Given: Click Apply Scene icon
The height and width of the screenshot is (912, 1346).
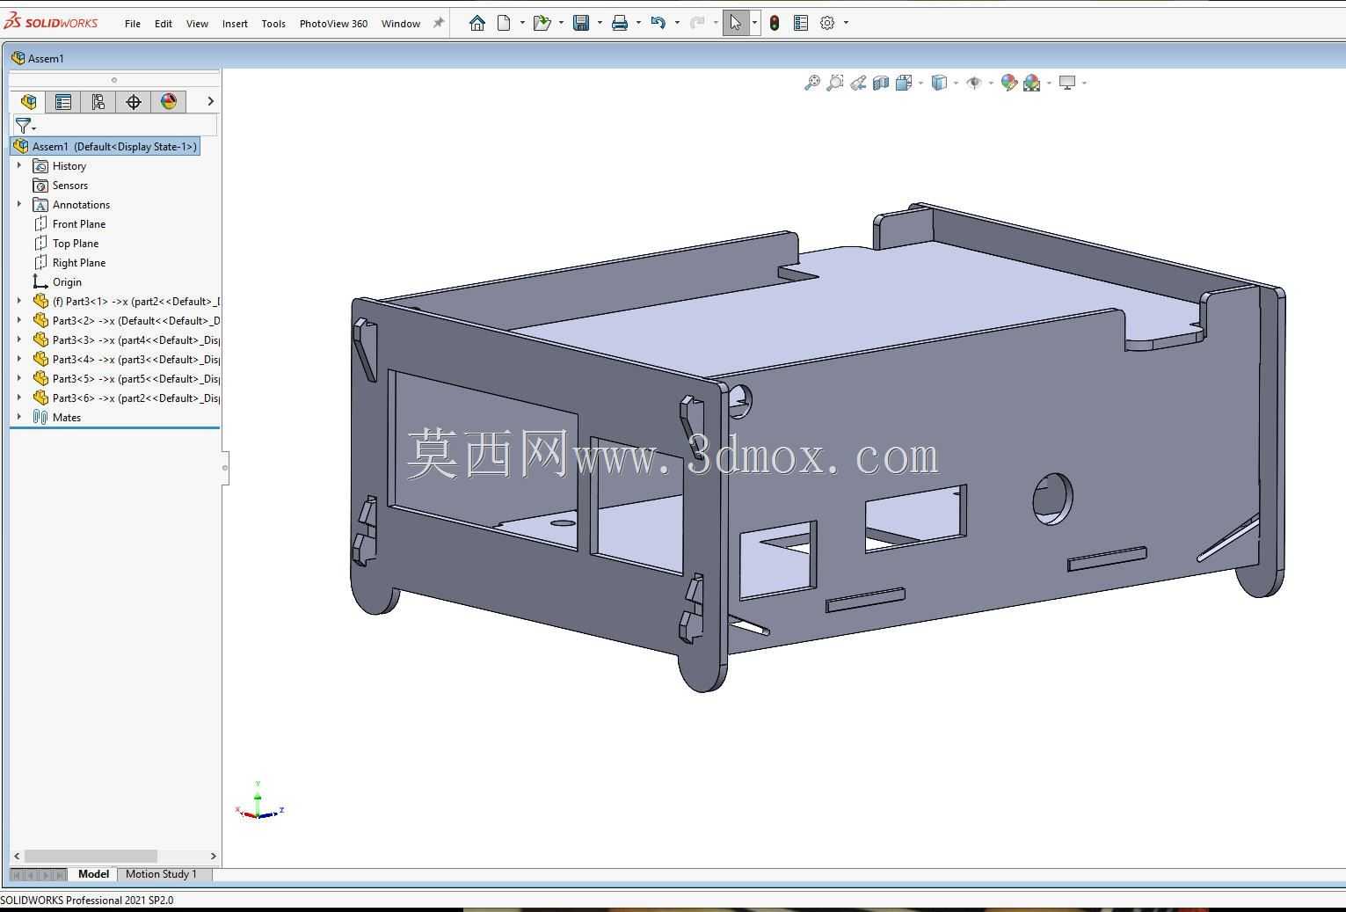Looking at the screenshot, I should (x=1032, y=83).
